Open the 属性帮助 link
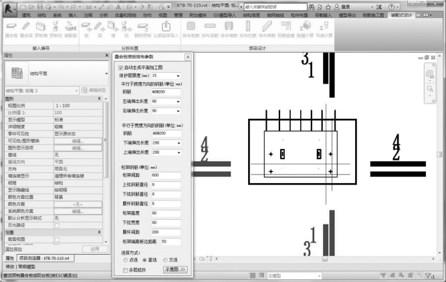Viewport: 446px width, 282px height. (13, 249)
